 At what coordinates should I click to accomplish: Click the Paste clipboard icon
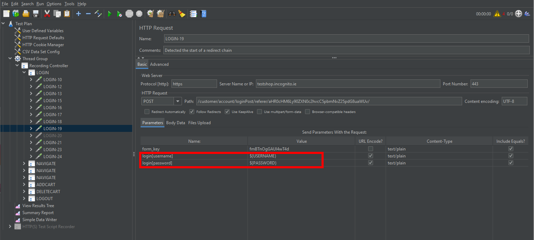pos(67,14)
